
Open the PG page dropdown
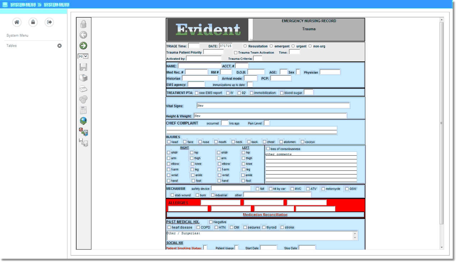(x=83, y=56)
